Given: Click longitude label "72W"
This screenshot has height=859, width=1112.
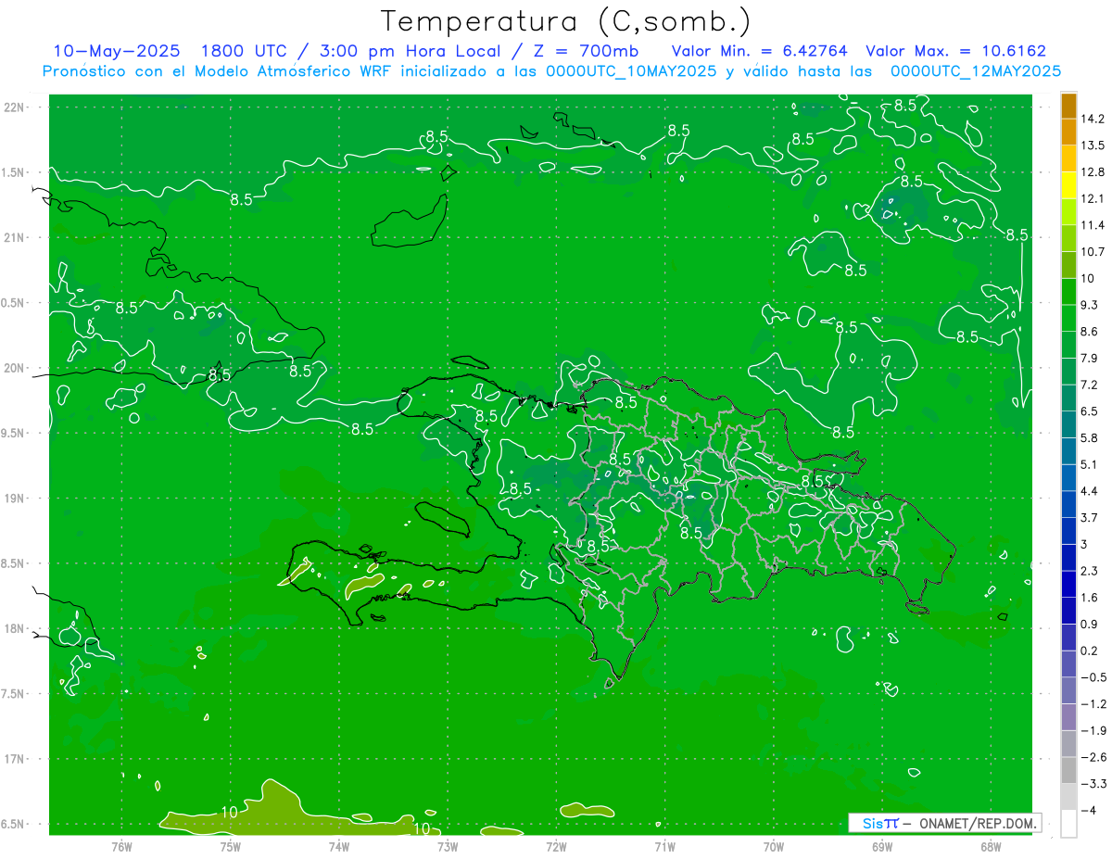Looking at the screenshot, I should click(x=556, y=846).
